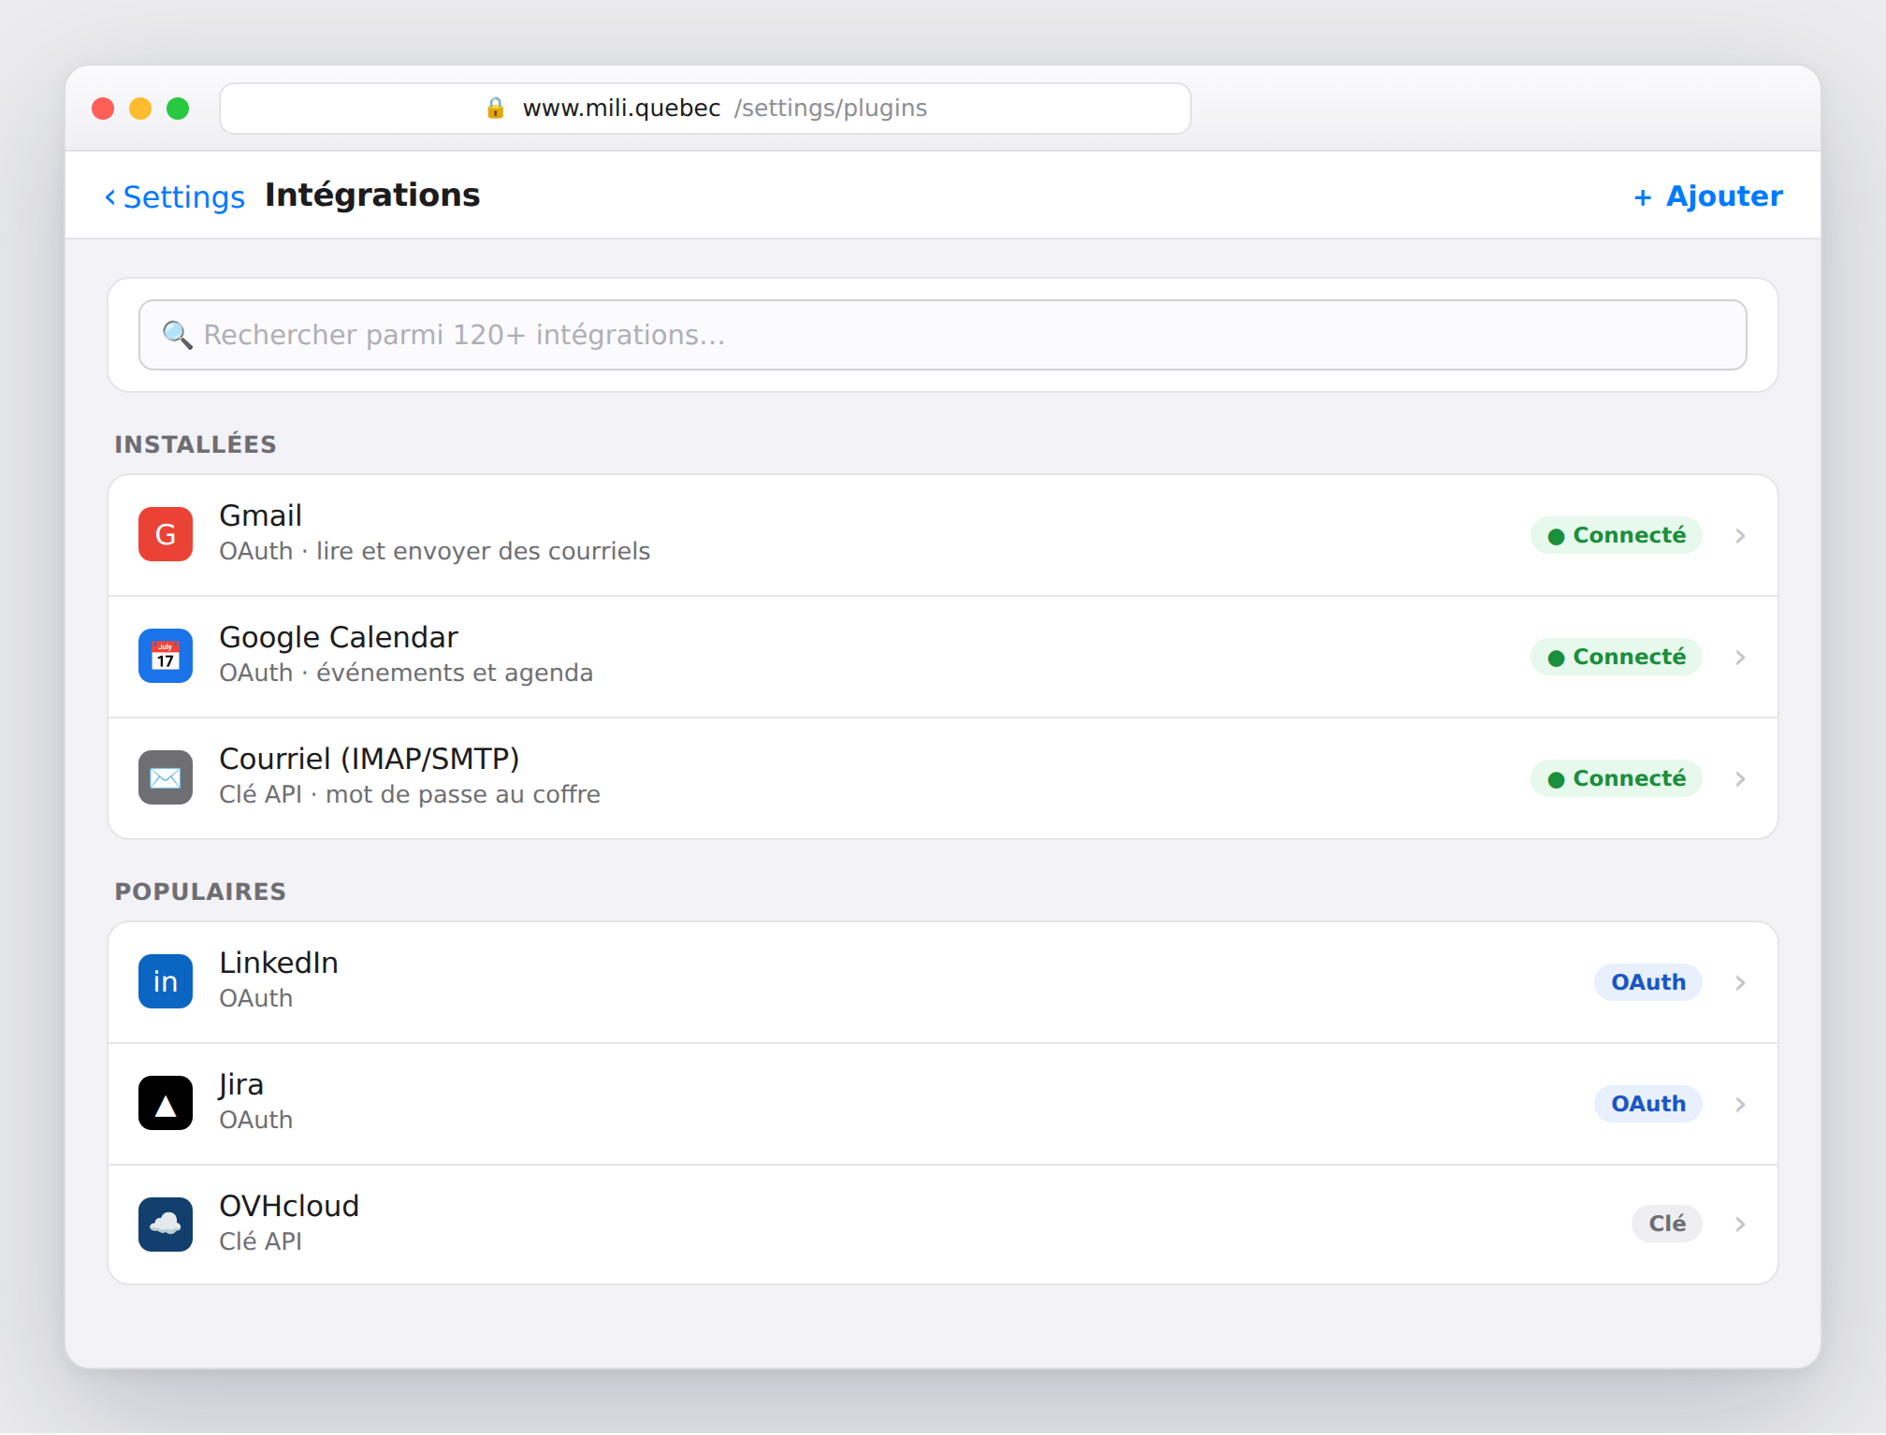This screenshot has height=1435, width=1886.
Task: Click the yellow minimize window button
Action: click(140, 109)
